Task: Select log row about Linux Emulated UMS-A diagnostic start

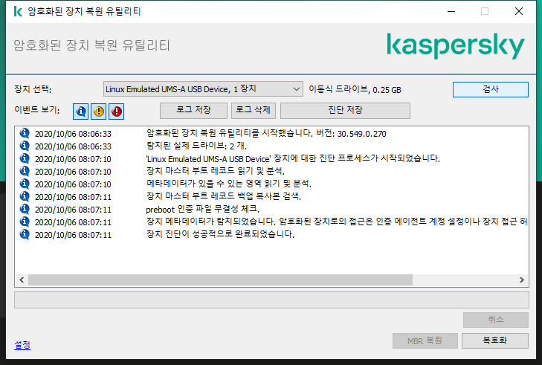Action: (x=271, y=158)
